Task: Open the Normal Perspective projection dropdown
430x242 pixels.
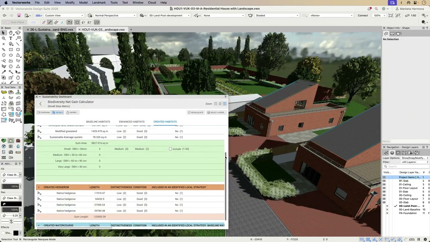Action: point(115,15)
